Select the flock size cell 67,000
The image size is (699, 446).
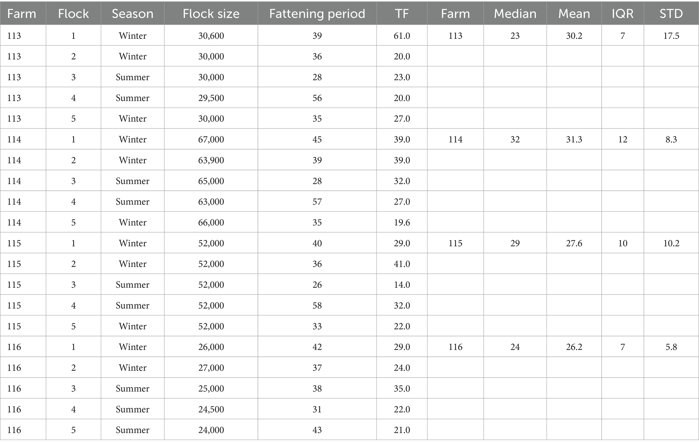click(x=211, y=139)
